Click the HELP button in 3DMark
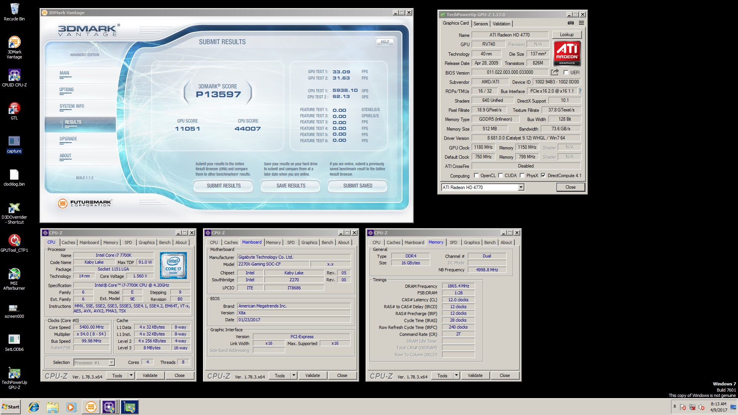Image resolution: width=738 pixels, height=415 pixels. tap(385, 41)
